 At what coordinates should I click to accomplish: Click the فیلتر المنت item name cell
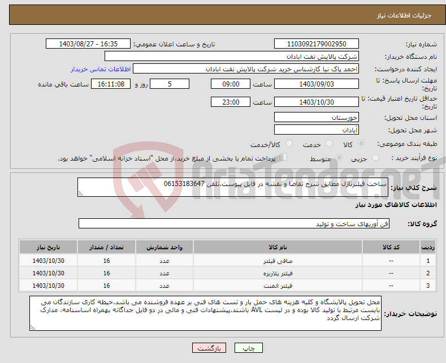tap(278, 286)
